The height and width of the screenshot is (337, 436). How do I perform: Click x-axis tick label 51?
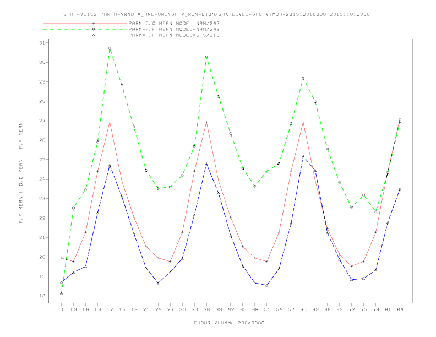pyautogui.click(x=267, y=309)
